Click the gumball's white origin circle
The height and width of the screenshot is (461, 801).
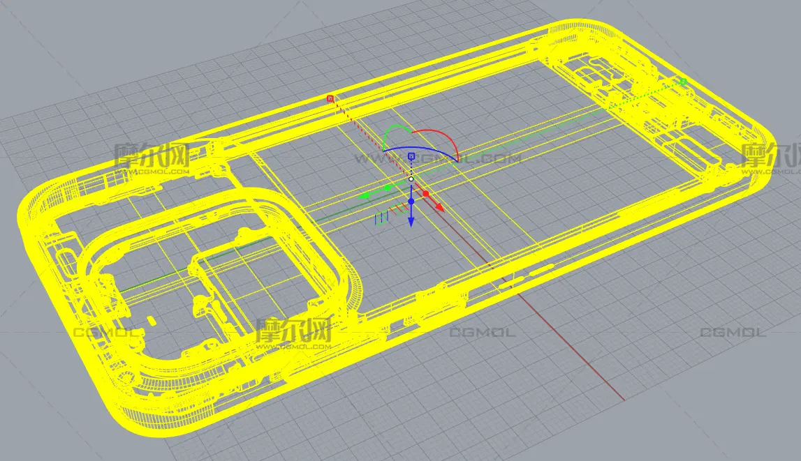411,179
